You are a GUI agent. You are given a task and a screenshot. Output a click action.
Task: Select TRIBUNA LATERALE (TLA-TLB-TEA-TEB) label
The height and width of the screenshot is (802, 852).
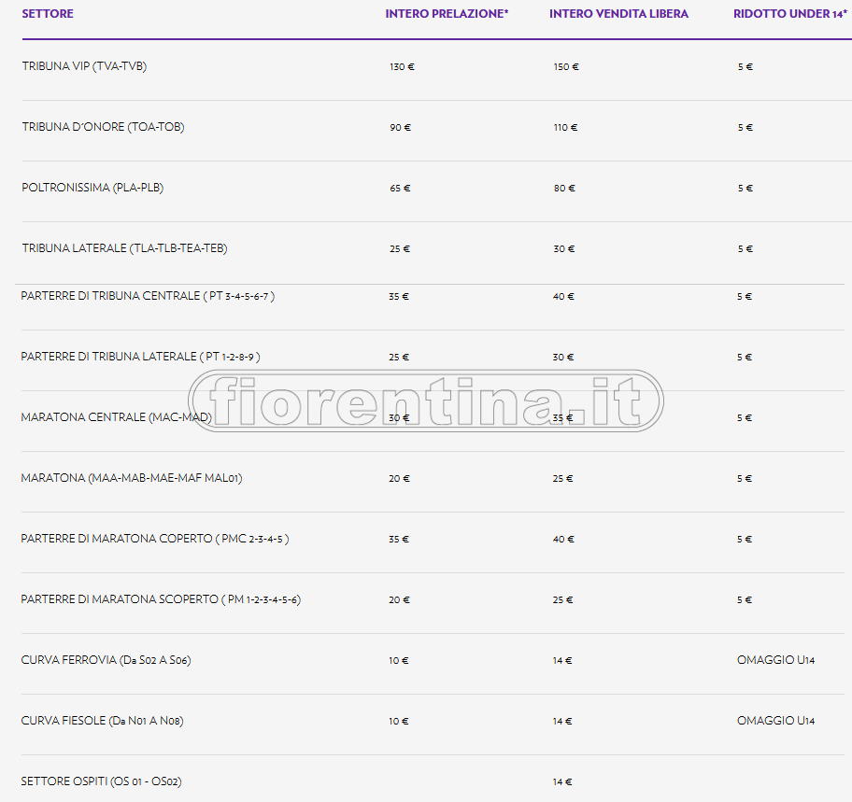pyautogui.click(x=124, y=248)
